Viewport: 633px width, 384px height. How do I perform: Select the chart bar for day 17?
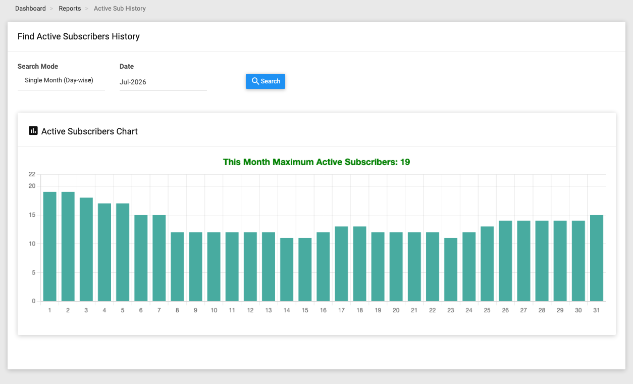coord(341,264)
